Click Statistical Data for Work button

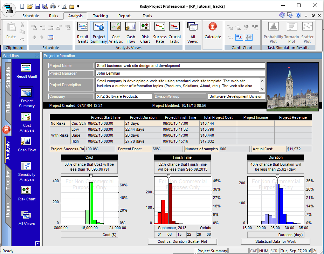pyautogui.click(x=275, y=241)
